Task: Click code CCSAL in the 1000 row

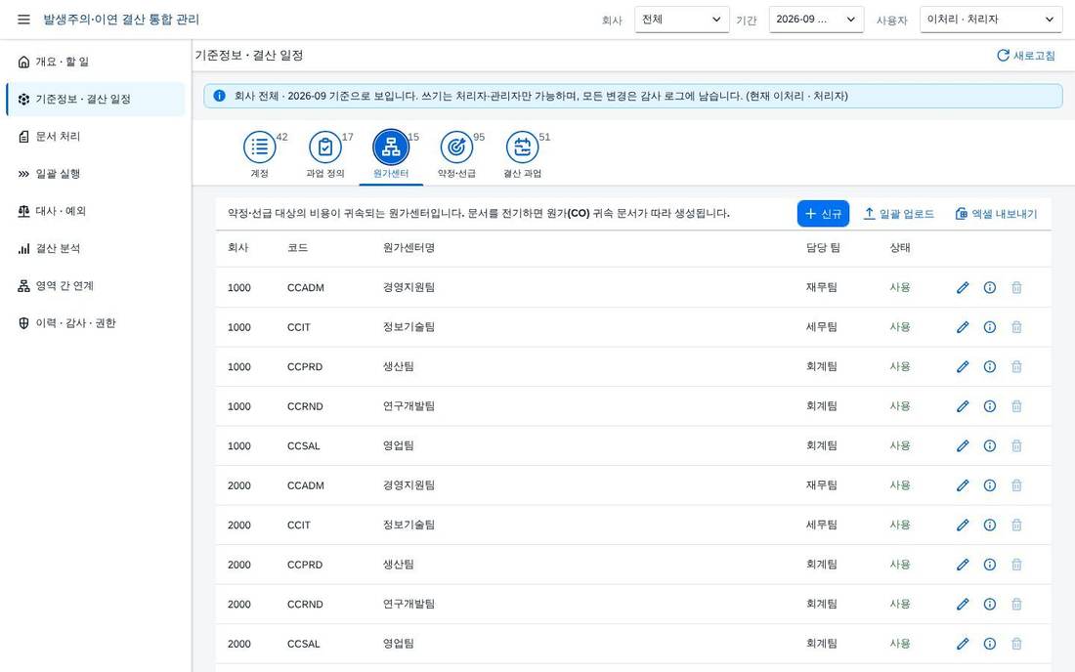Action: point(304,446)
